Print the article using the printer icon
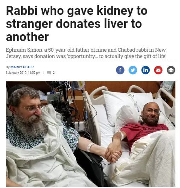The height and width of the screenshot is (188, 180). (x=171, y=70)
